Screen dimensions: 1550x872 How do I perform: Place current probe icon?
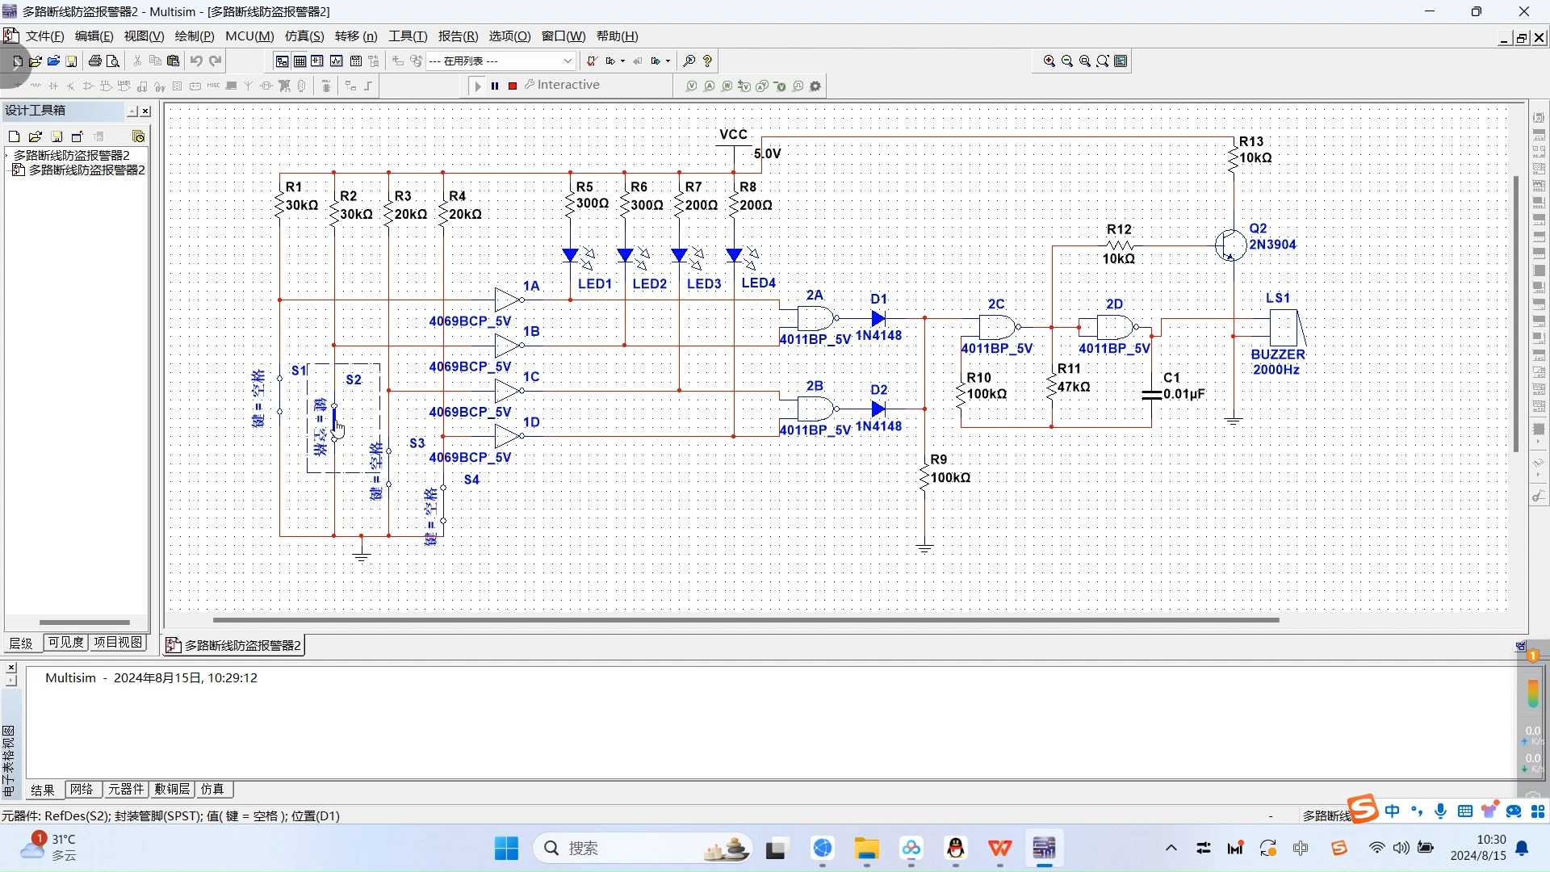click(709, 86)
